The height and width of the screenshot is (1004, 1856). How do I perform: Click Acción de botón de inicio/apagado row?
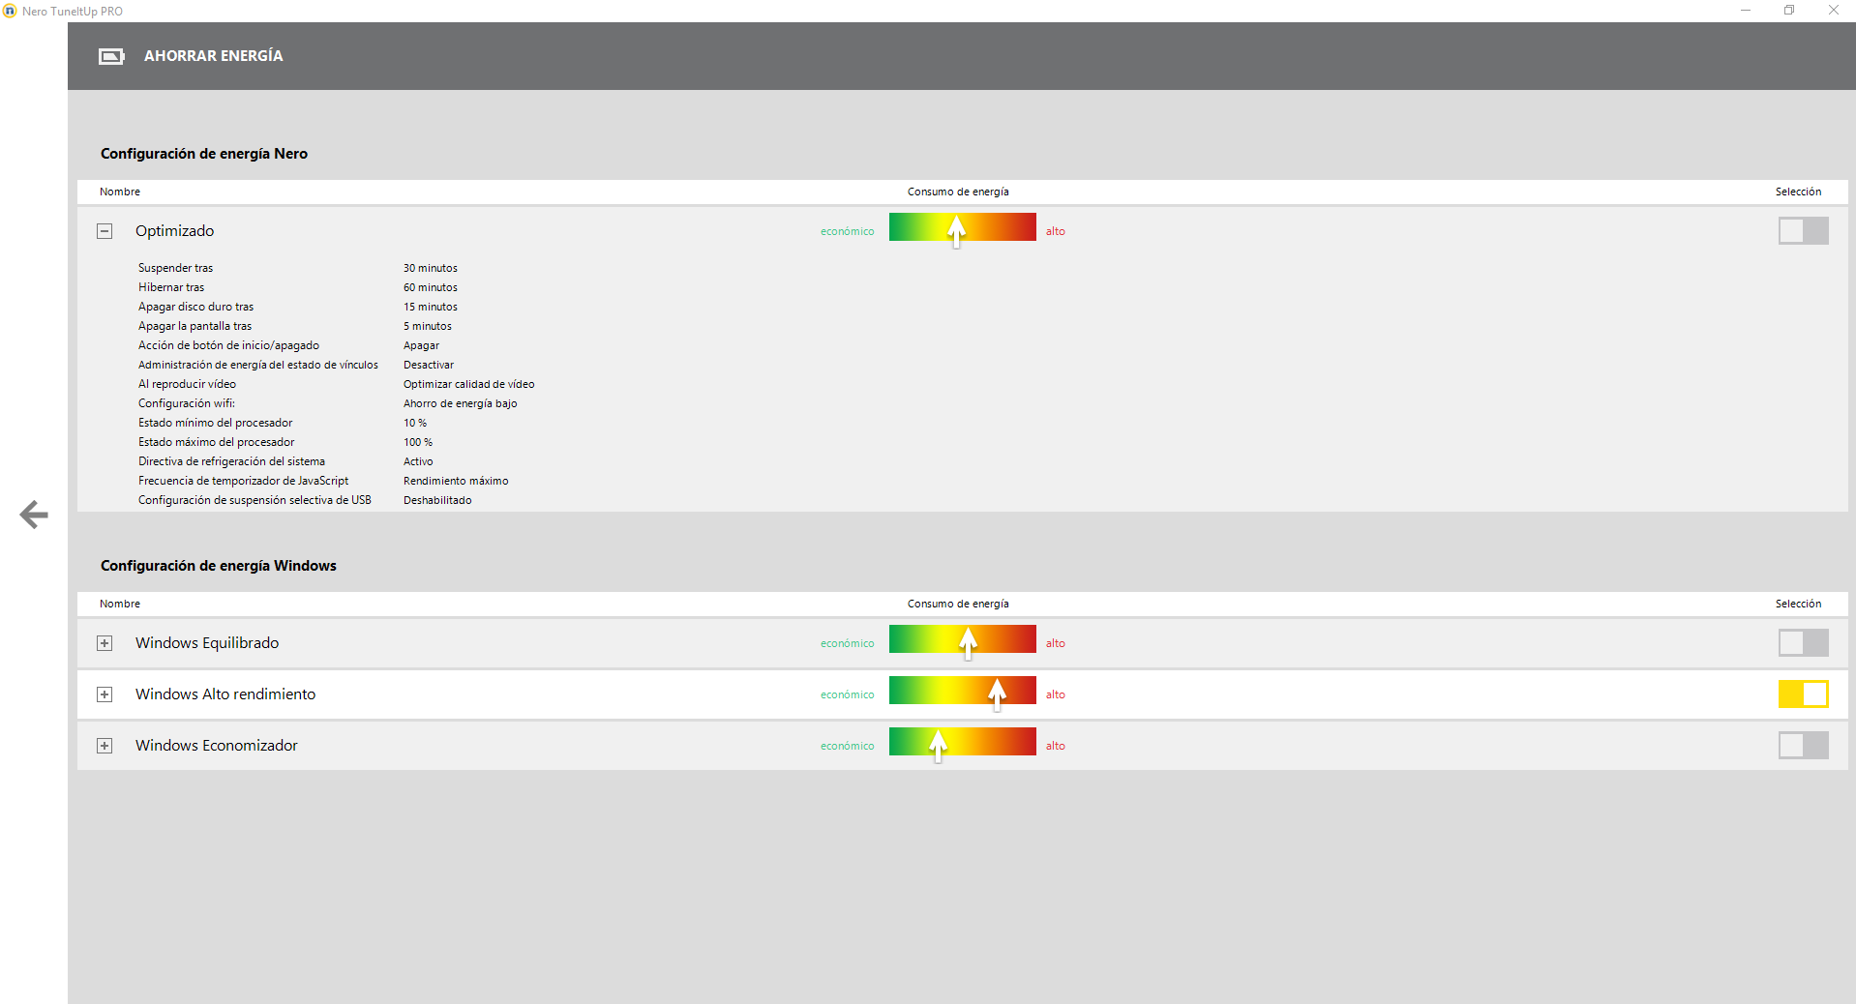[288, 345]
